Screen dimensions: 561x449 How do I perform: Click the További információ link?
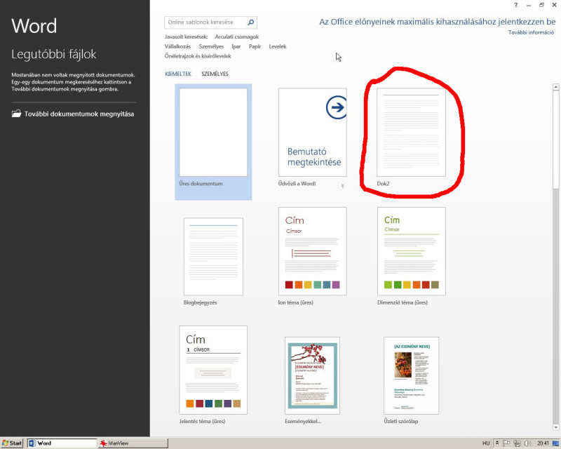[x=531, y=32]
